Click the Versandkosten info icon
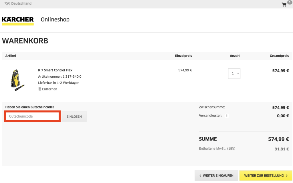293x183 pixels. click(227, 116)
